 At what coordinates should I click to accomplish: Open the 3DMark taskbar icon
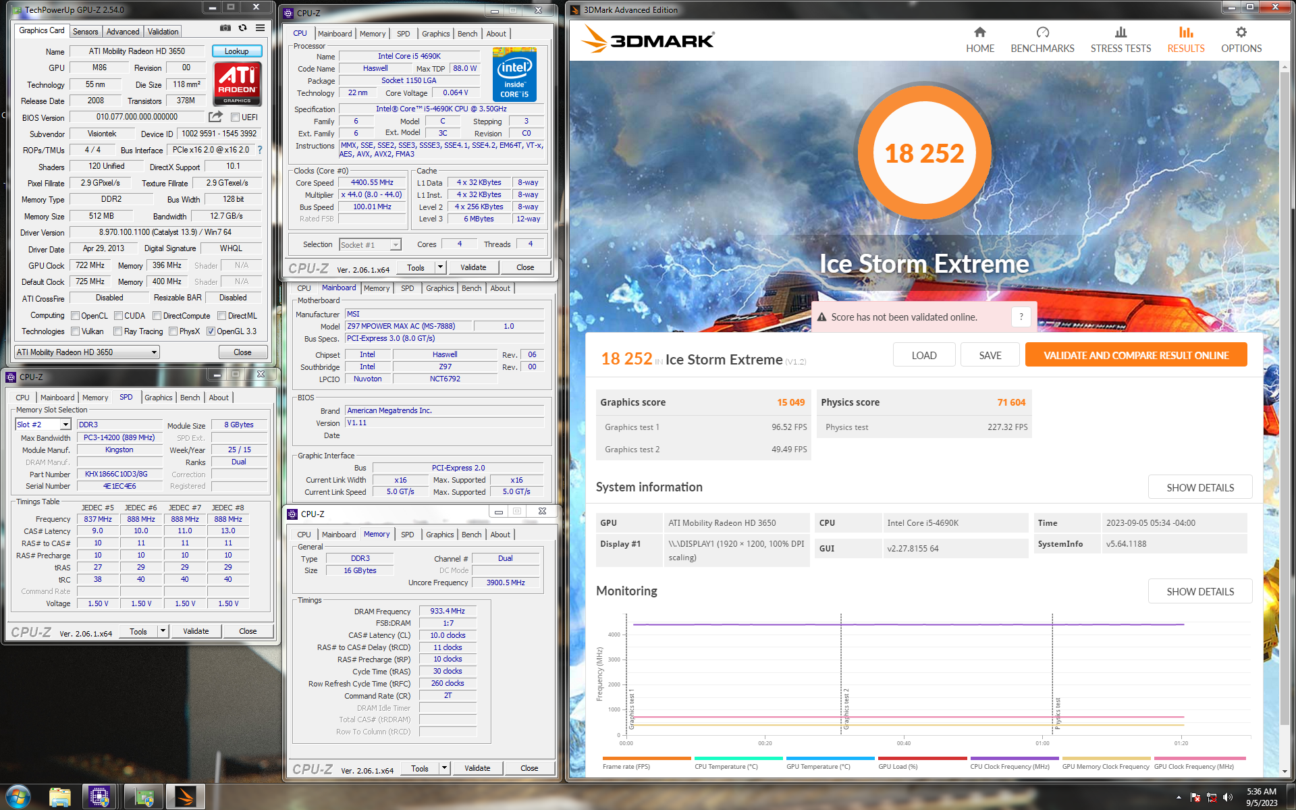pyautogui.click(x=185, y=797)
